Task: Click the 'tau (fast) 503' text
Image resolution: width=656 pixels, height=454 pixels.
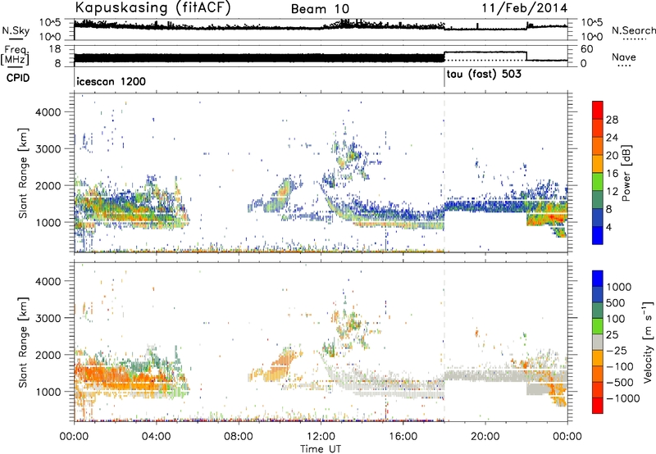Action: (484, 75)
